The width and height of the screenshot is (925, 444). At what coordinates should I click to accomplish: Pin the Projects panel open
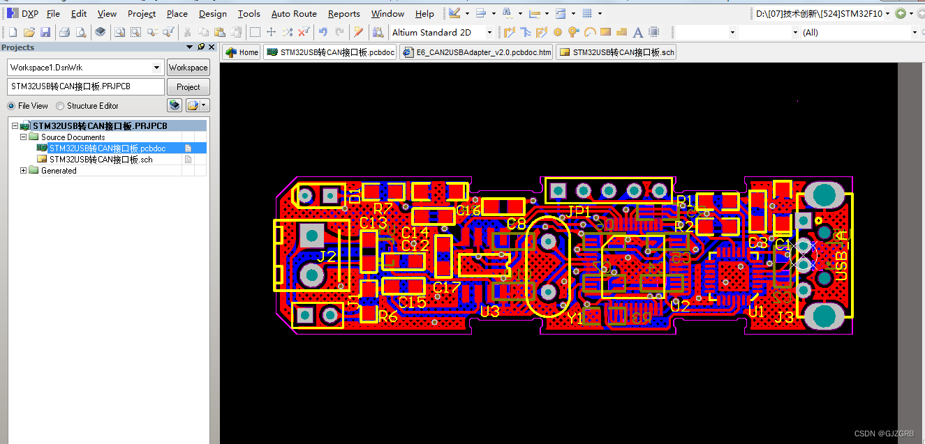coord(202,47)
